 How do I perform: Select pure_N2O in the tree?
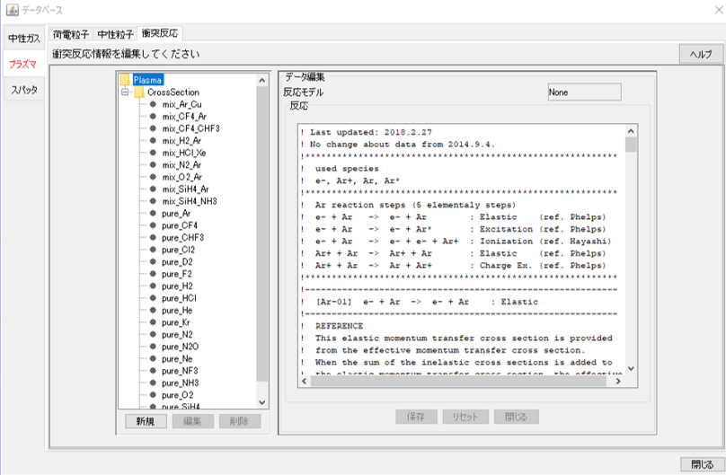pos(180,347)
